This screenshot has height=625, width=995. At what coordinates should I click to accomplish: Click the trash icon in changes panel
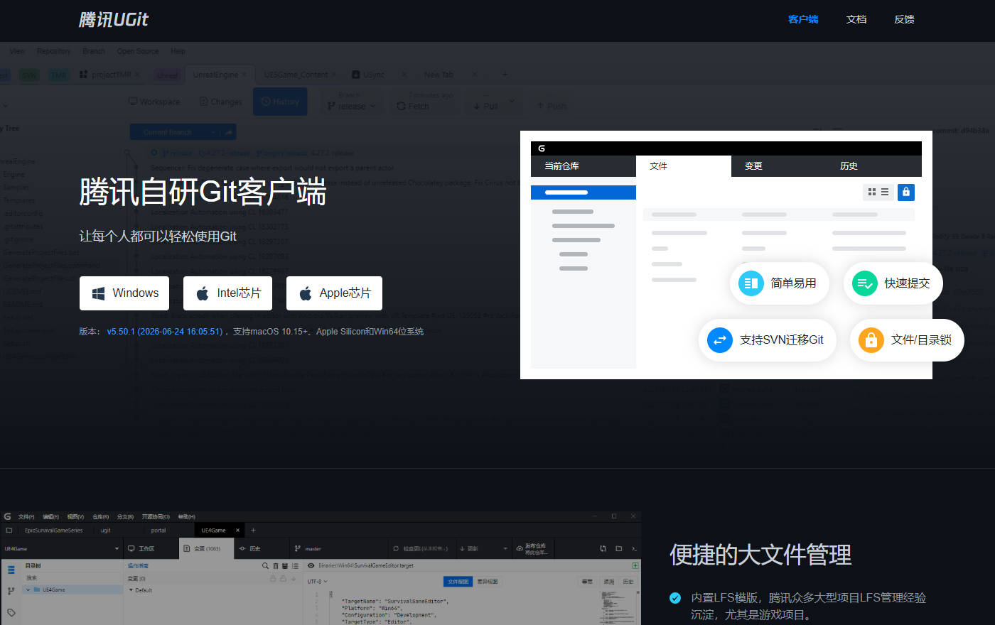point(276,566)
